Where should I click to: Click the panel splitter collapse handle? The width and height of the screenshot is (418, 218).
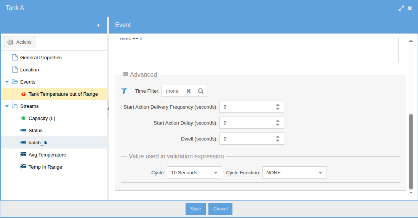pyautogui.click(x=108, y=109)
